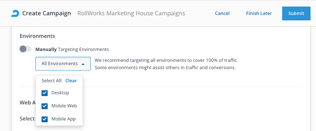Uncheck the Mobile App checkbox
This screenshot has width=316, height=131.
44,119
